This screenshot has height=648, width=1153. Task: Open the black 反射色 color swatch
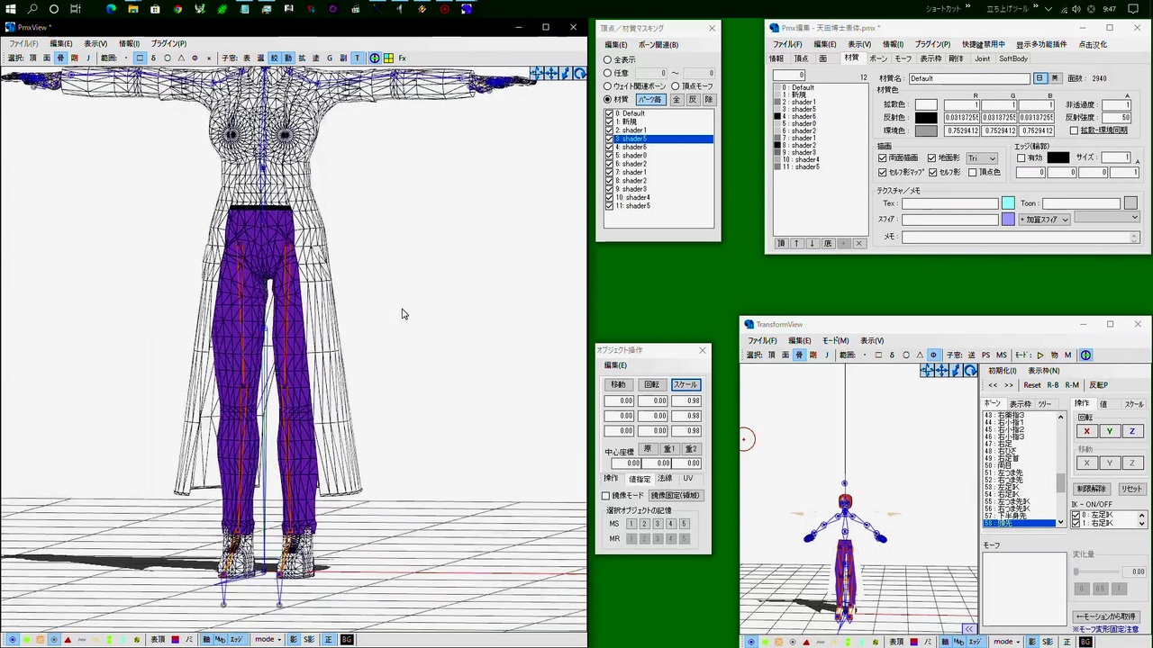click(926, 118)
